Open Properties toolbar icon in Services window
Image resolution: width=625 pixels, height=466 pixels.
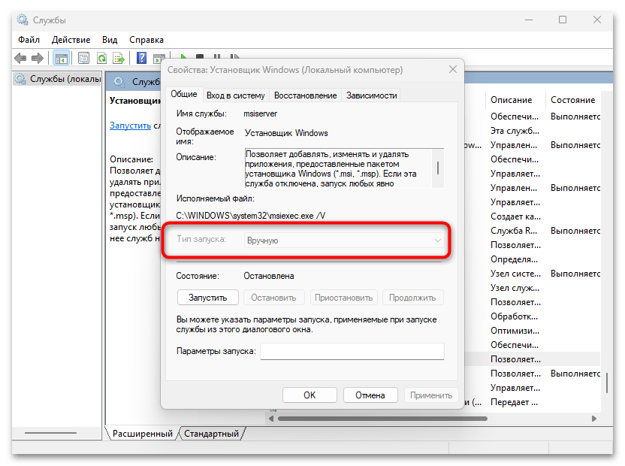[x=83, y=59]
